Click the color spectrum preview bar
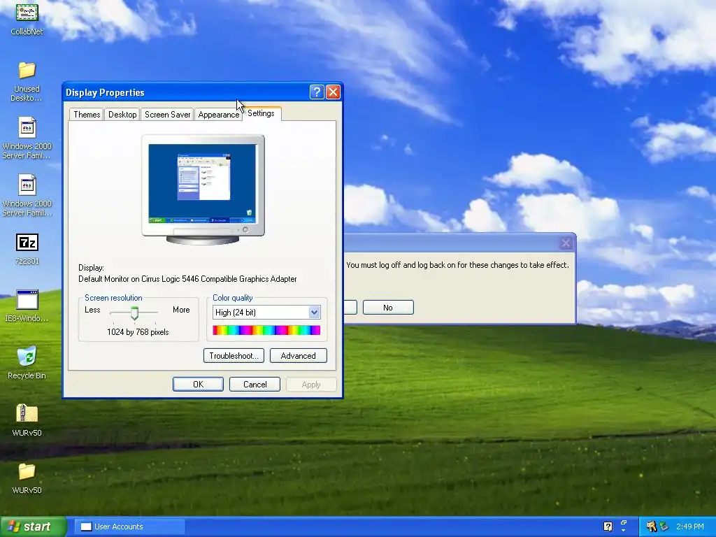This screenshot has width=716, height=537. [266, 330]
